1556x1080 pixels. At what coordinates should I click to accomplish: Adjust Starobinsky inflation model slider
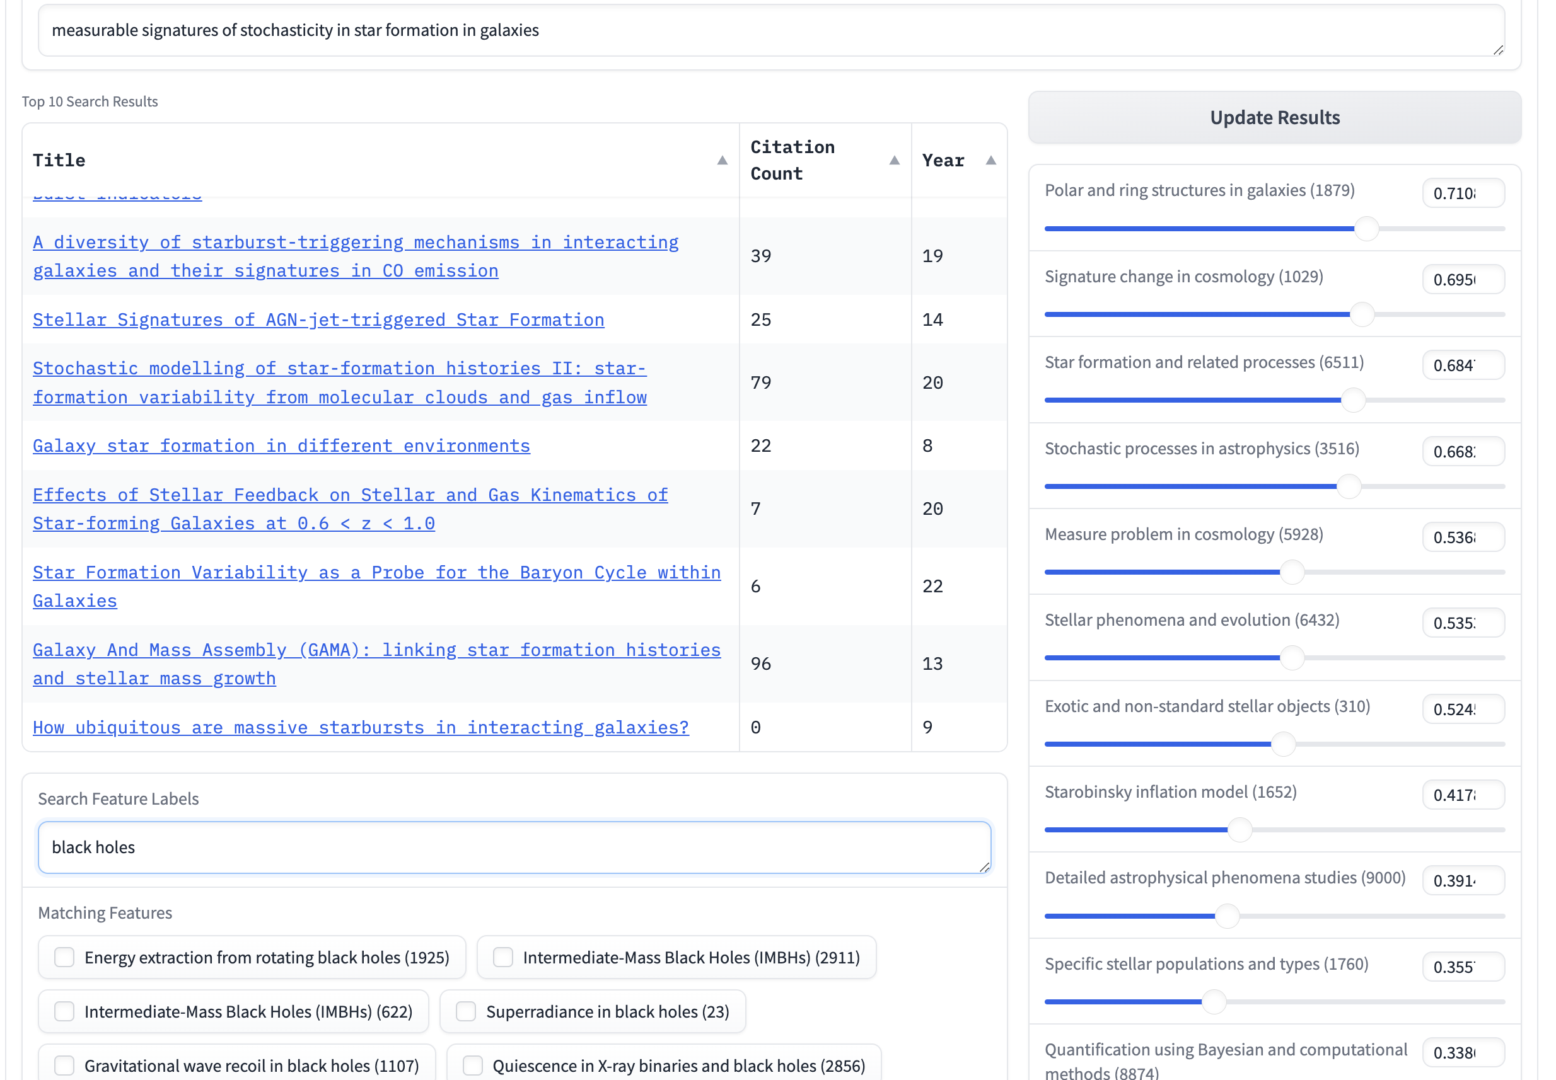(1238, 830)
